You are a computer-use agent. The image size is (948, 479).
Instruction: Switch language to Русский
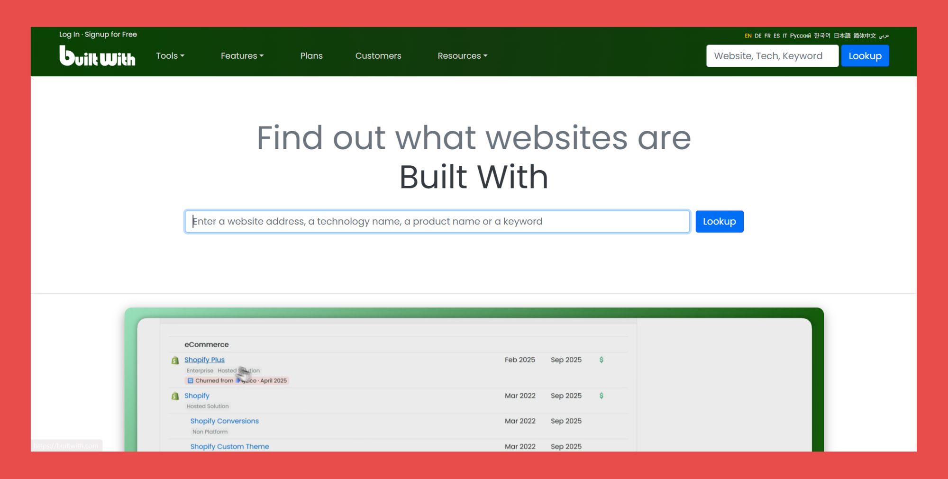tap(801, 36)
